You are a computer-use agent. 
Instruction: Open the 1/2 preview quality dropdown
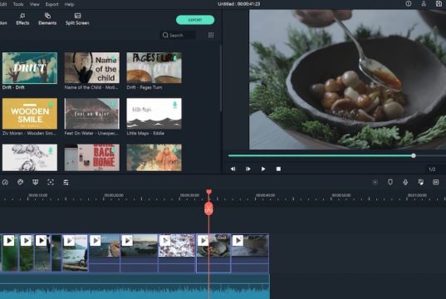pos(432,169)
